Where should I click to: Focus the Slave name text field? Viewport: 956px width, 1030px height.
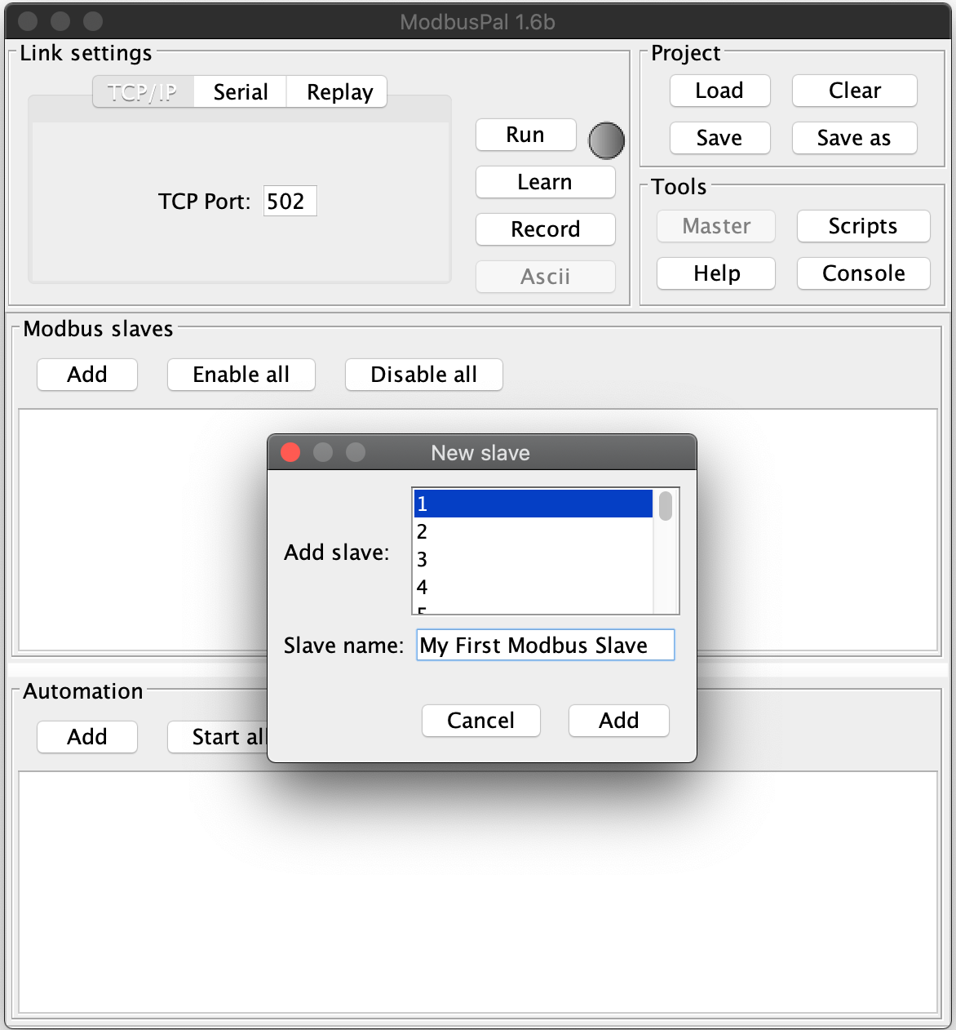point(545,645)
